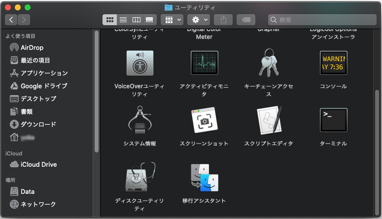Switch to column view

pyautogui.click(x=136, y=20)
